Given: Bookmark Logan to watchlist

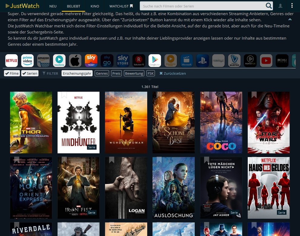Looking at the screenshot, I should point(112,160).
